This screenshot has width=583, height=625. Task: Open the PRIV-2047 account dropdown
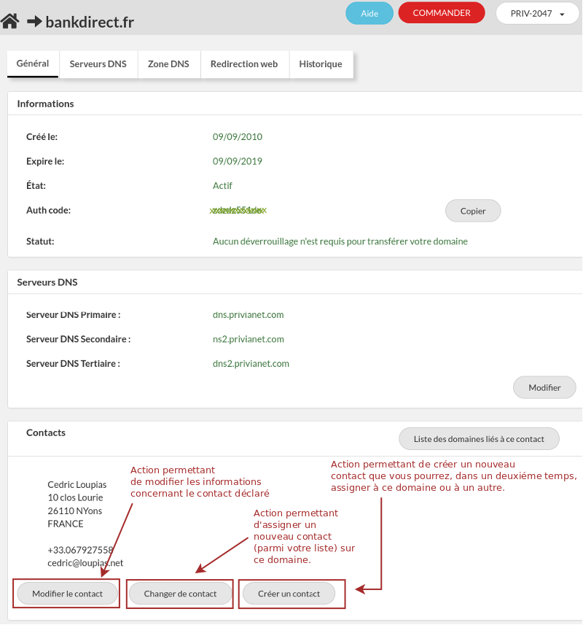[537, 14]
